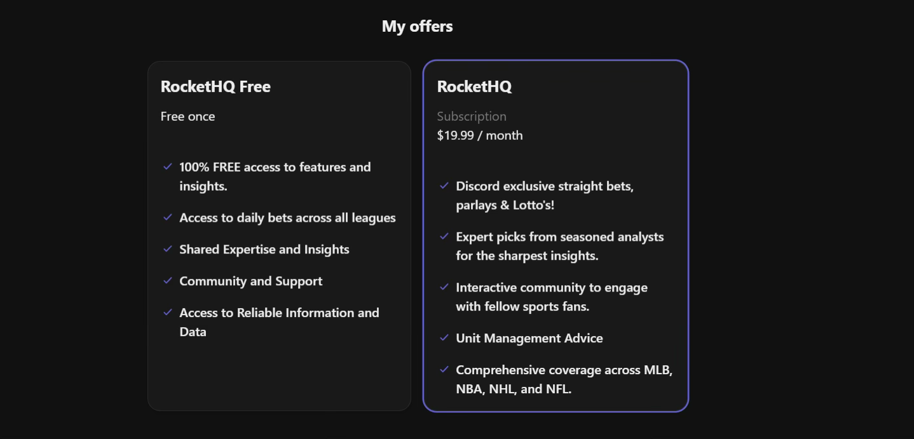The width and height of the screenshot is (914, 439).
Task: Click the $19.99 per month price
Action: (x=479, y=135)
